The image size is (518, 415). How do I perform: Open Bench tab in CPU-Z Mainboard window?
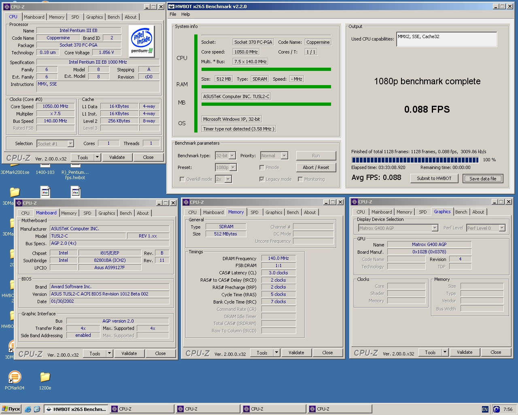tap(126, 213)
